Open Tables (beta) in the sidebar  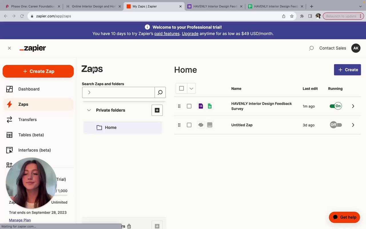[x=38, y=135]
